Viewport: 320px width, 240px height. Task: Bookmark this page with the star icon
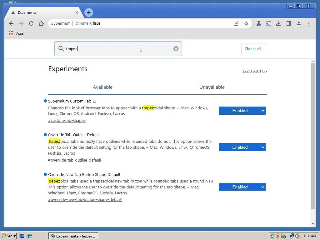tap(246, 23)
